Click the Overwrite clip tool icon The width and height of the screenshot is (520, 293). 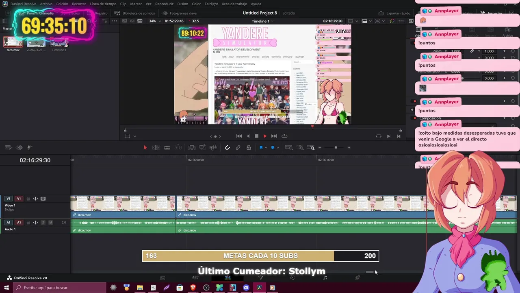(202, 148)
